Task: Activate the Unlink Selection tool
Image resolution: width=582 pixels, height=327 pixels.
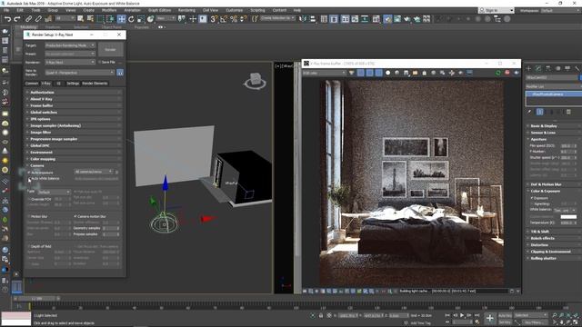Action: (38, 19)
